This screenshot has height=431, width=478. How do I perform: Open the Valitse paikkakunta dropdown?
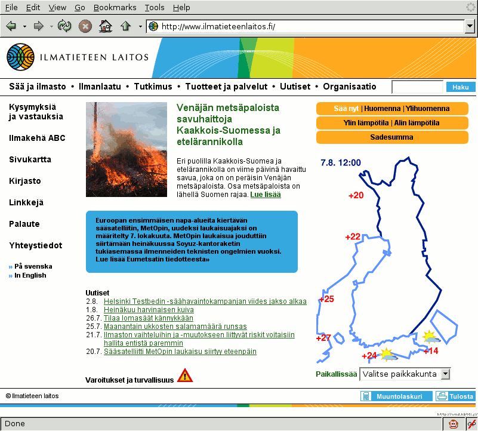click(445, 374)
